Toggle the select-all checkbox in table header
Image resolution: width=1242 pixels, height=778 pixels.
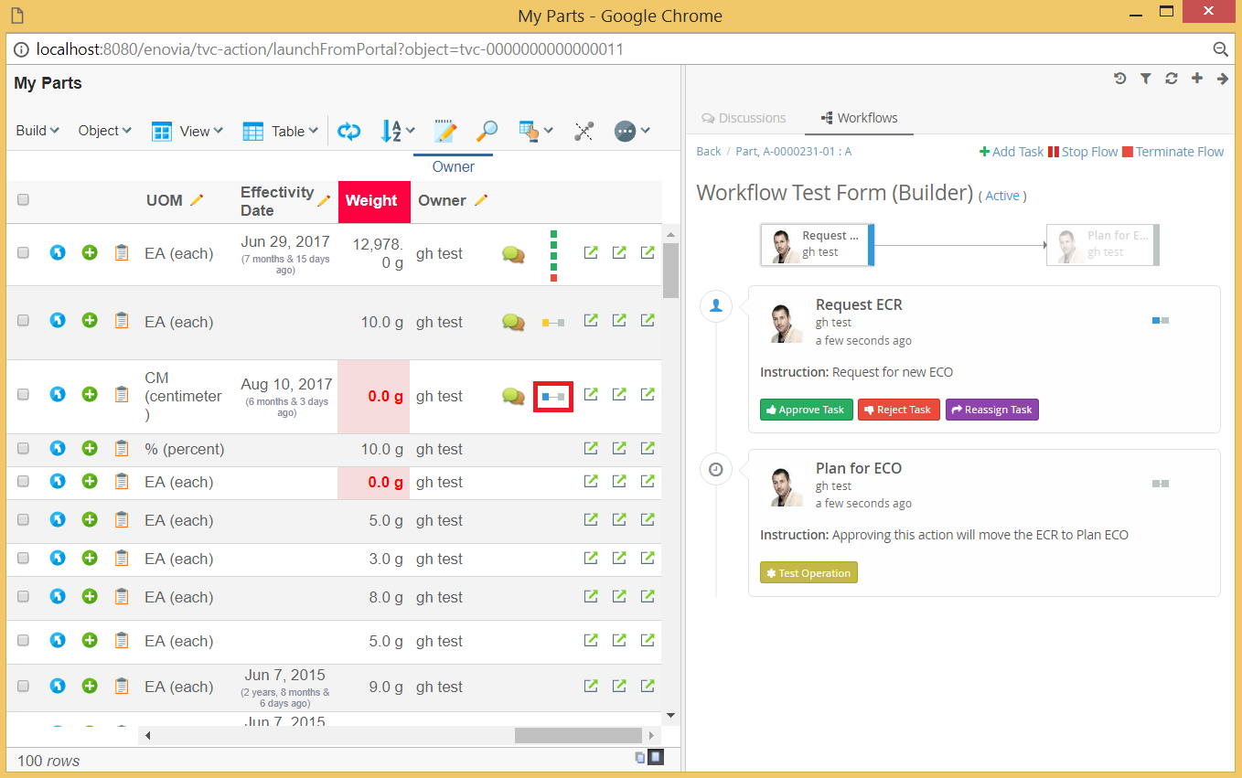click(24, 200)
